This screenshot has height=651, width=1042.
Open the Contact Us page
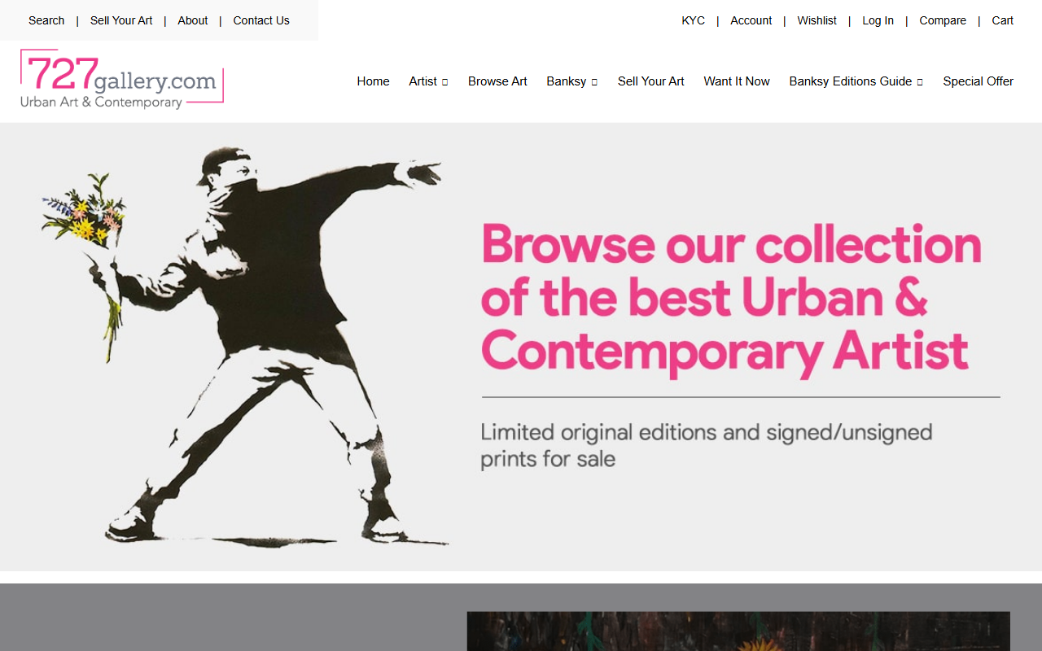coord(261,20)
